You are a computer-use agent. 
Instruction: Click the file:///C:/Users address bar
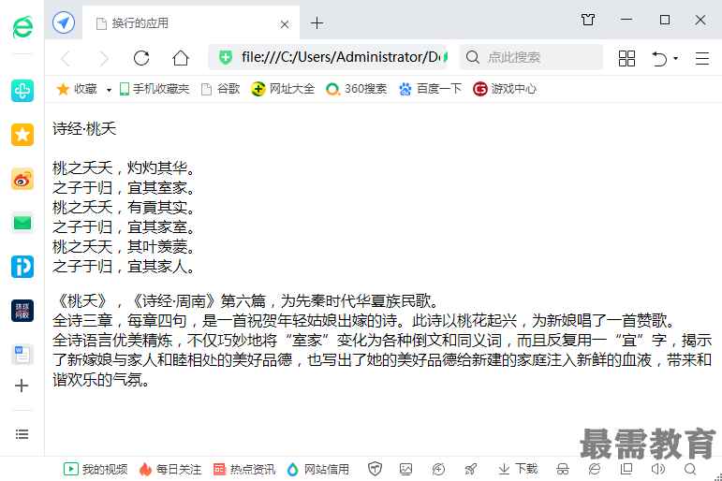tap(328, 57)
